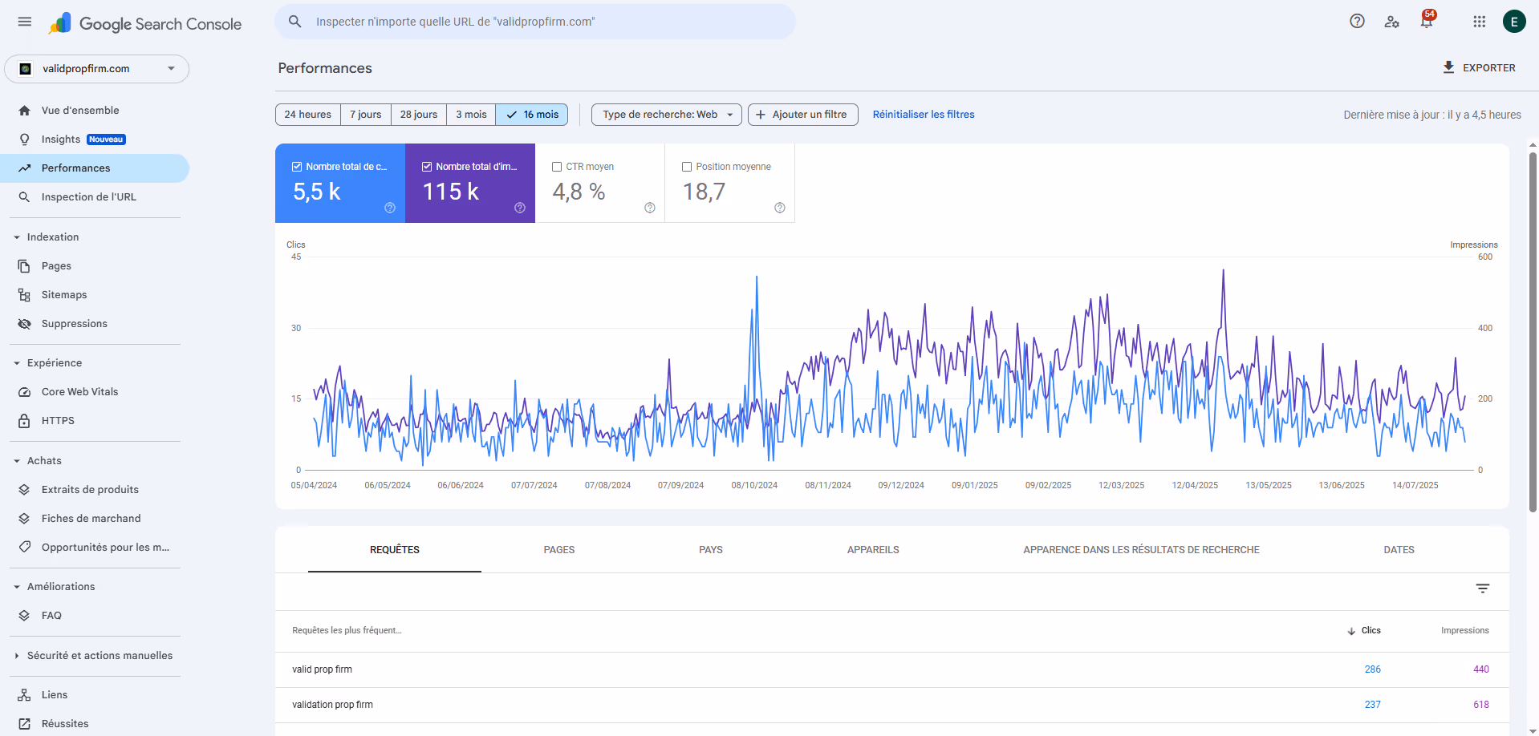Collapse the Indexation section
This screenshot has width=1539, height=736.
(x=17, y=237)
